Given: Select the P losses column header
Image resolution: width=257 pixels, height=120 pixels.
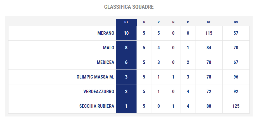Looking at the screenshot, I should click(x=188, y=22).
